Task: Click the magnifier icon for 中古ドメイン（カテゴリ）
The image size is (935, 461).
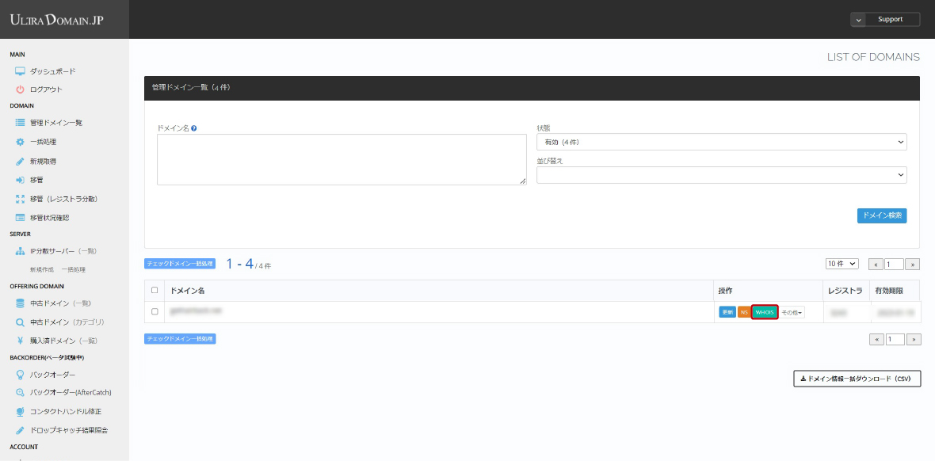Action: coord(21,322)
